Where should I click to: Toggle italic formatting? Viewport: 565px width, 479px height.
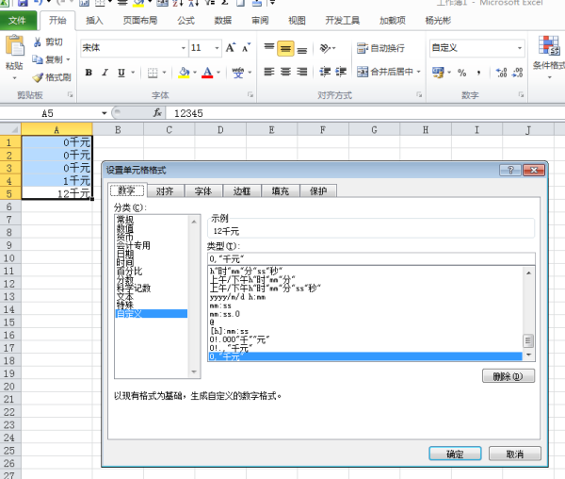tap(105, 73)
